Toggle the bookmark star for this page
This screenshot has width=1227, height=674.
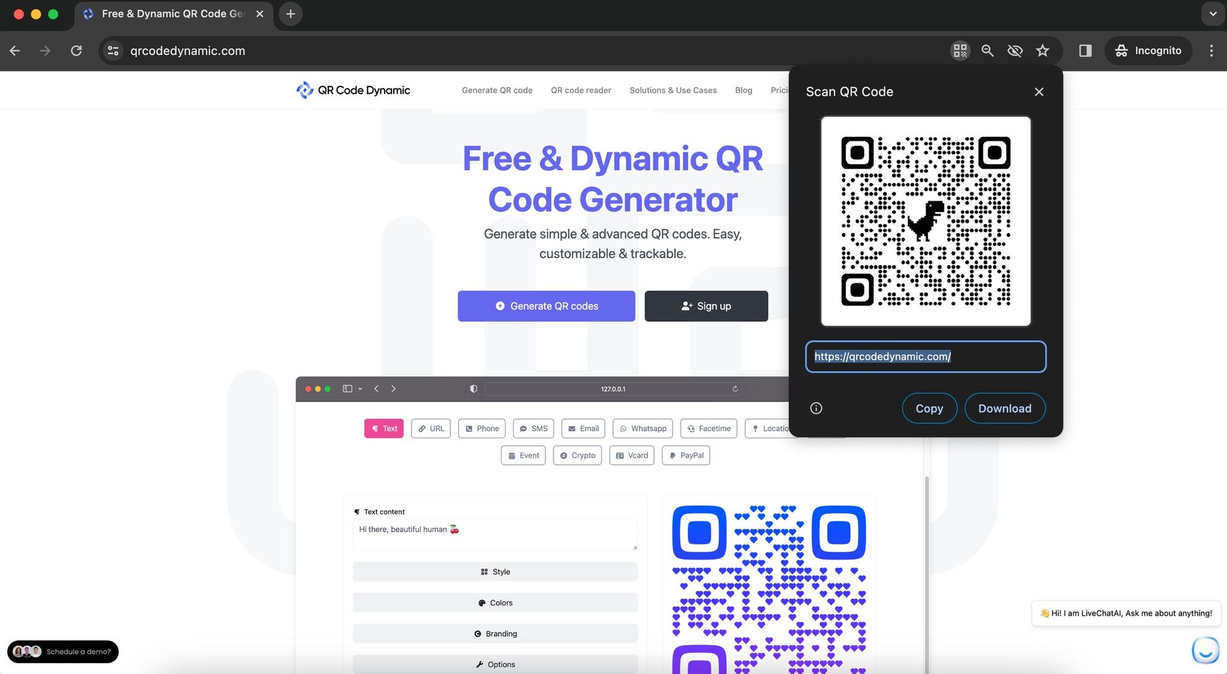coord(1042,50)
